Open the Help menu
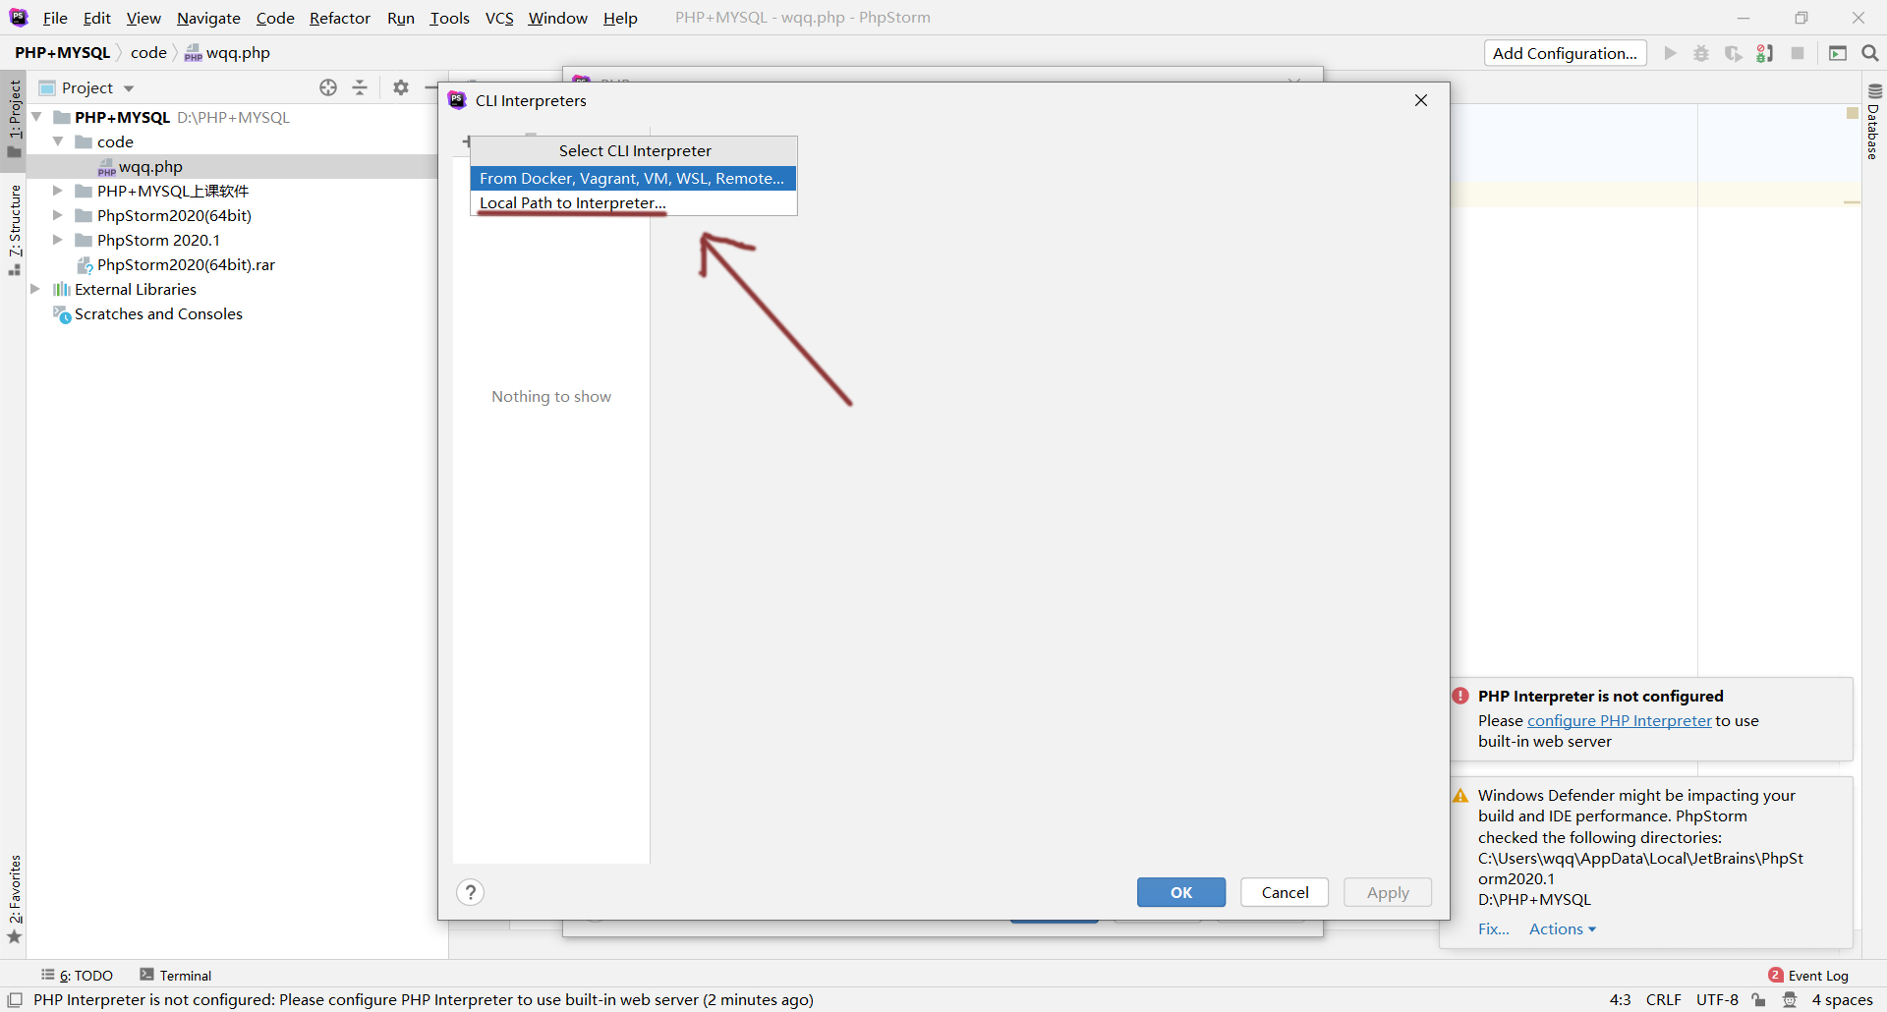This screenshot has width=1887, height=1012. click(x=620, y=18)
